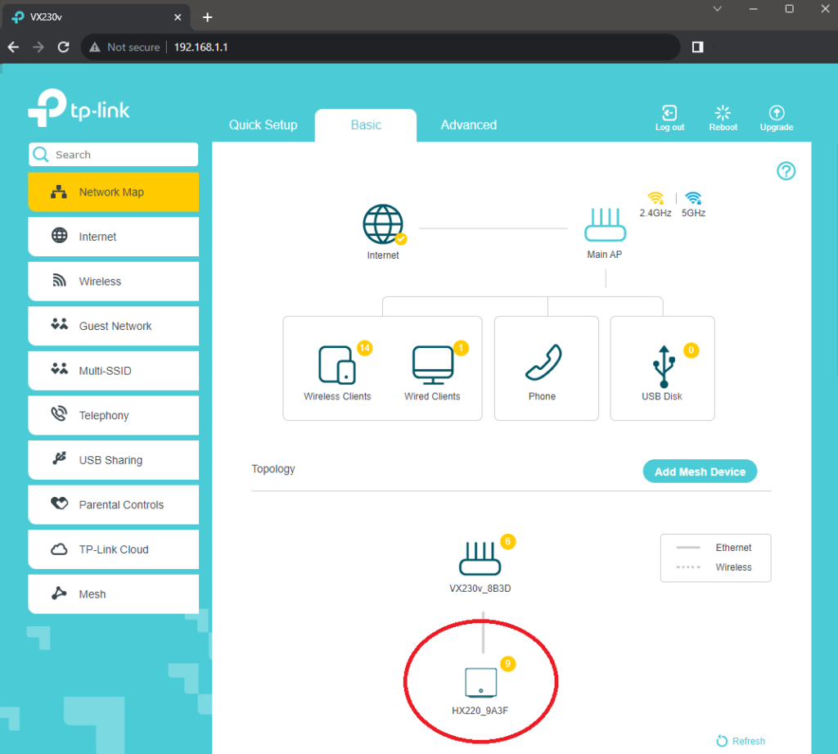Image resolution: width=838 pixels, height=754 pixels.
Task: Switch to the Basic tab
Action: (x=366, y=125)
